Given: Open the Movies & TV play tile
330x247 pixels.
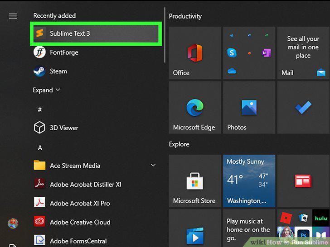Looking at the screenshot, I should (x=195, y=228).
